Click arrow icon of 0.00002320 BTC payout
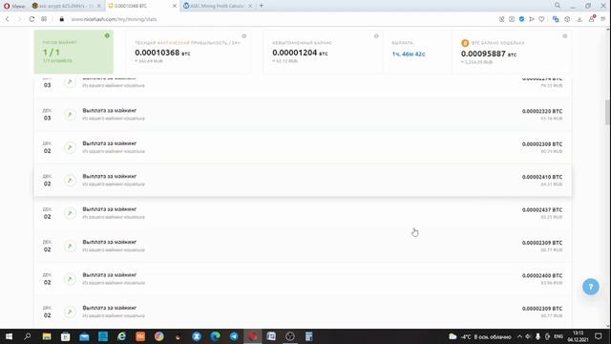The width and height of the screenshot is (611, 344). point(70,115)
